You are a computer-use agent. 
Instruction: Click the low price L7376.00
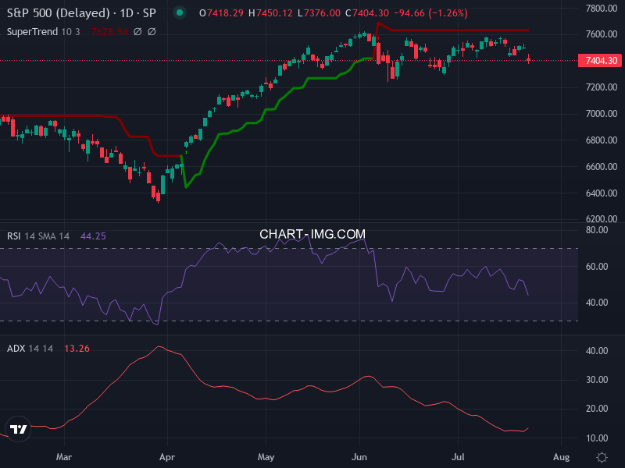coord(319,13)
